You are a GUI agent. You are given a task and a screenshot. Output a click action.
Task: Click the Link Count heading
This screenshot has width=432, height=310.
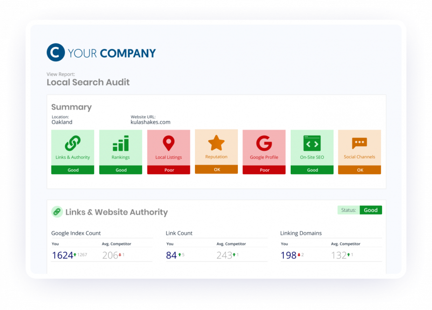(x=179, y=233)
